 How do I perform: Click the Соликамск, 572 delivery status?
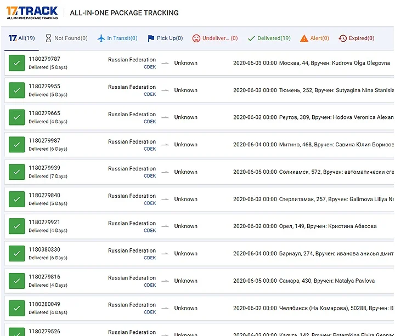click(336, 172)
